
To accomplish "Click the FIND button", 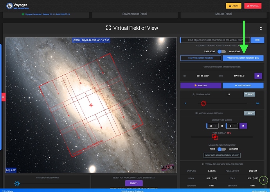I will [257, 40].
